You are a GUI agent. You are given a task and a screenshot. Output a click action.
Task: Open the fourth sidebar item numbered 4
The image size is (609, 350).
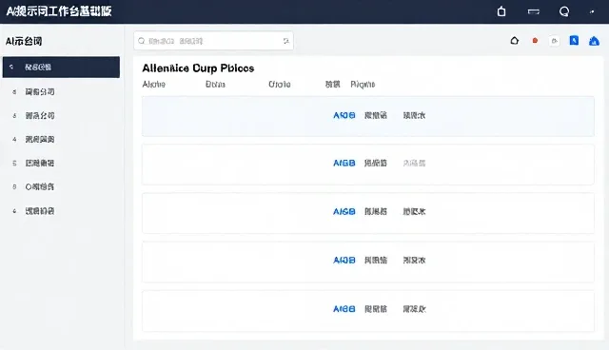pyautogui.click(x=61, y=139)
